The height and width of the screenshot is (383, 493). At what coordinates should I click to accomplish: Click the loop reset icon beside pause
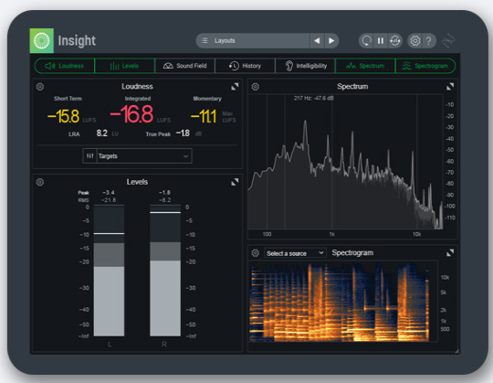click(395, 40)
